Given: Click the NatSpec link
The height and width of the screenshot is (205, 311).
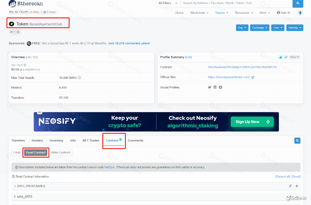Looking at the screenshot, I should pyautogui.click(x=110, y=167).
